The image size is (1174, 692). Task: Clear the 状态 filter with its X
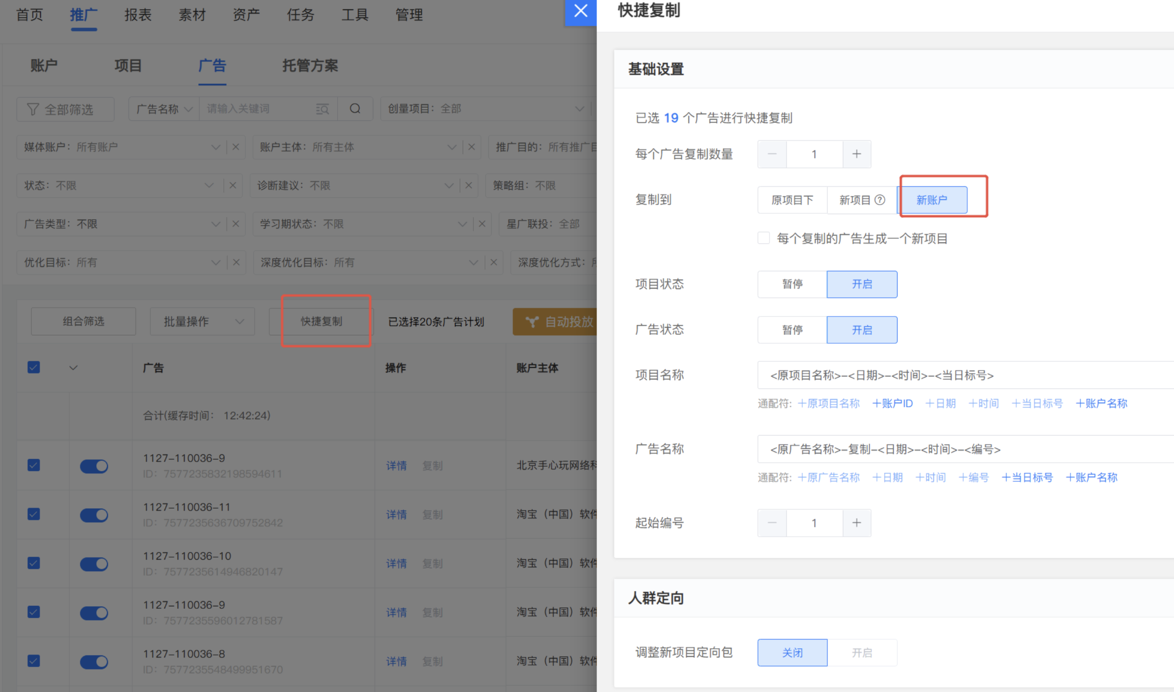[x=233, y=185]
